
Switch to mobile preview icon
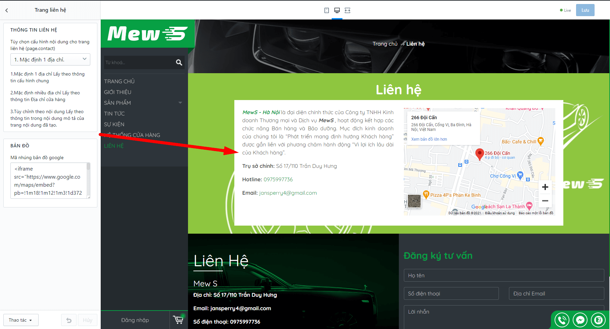(326, 10)
